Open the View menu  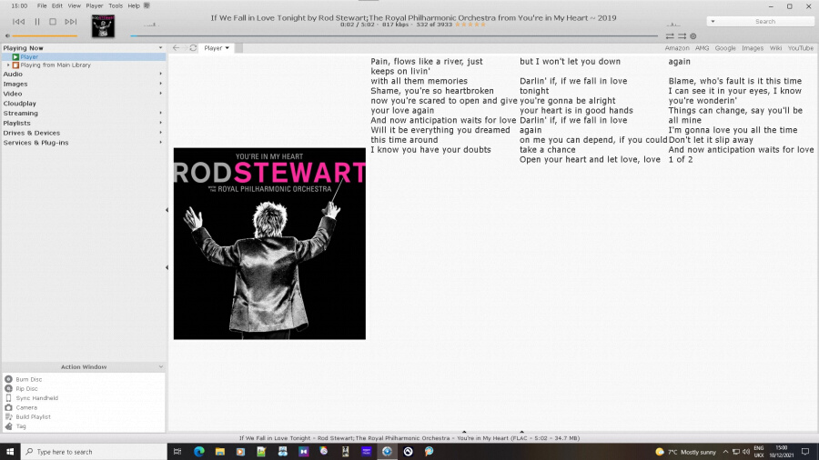click(x=75, y=5)
